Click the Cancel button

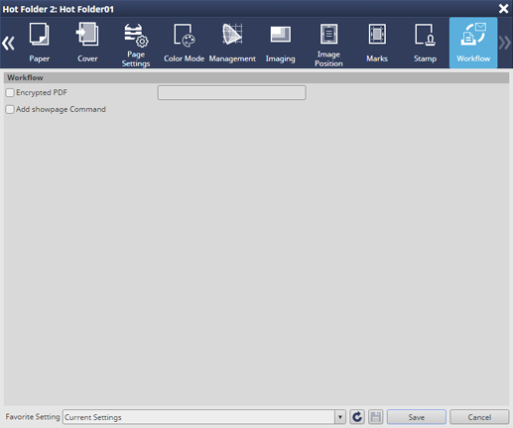[479, 417]
